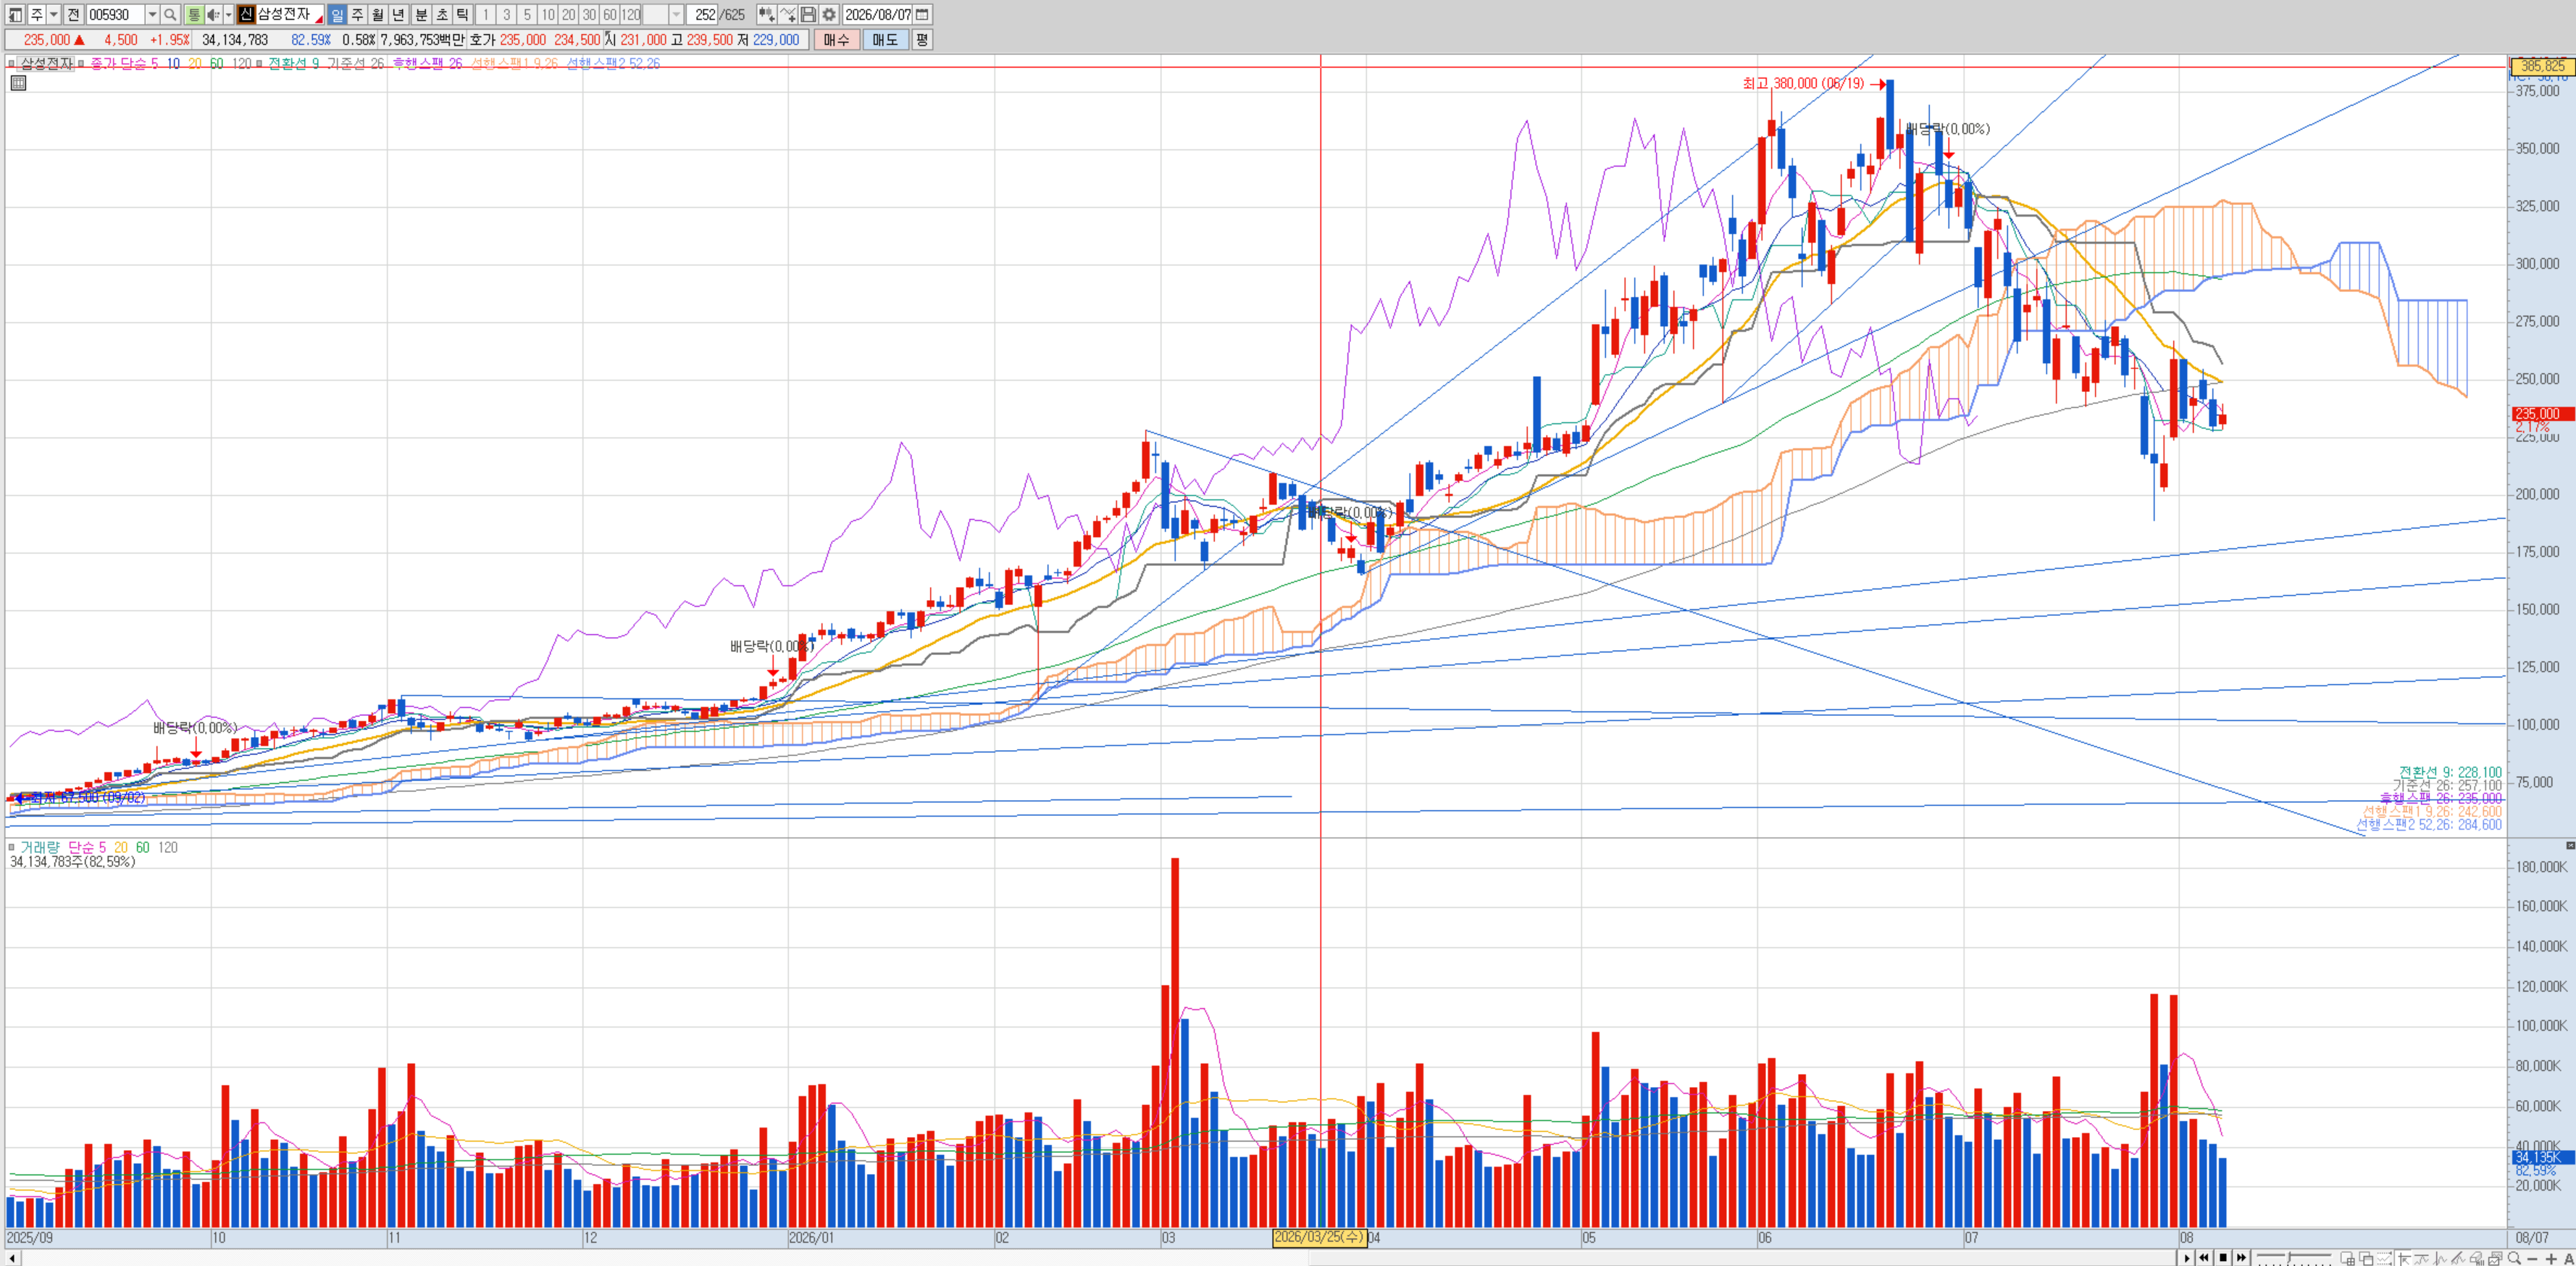This screenshot has height=1266, width=2576.
Task: Adjust the chart zoom slider handle
Action: pos(2289,1257)
